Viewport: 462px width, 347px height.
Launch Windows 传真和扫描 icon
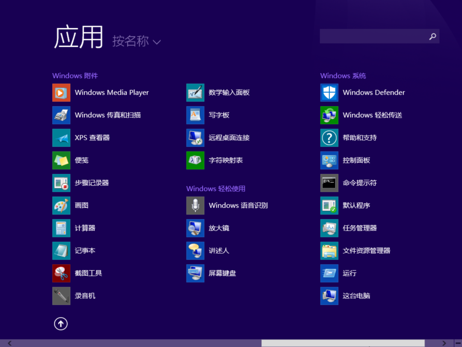pos(61,115)
